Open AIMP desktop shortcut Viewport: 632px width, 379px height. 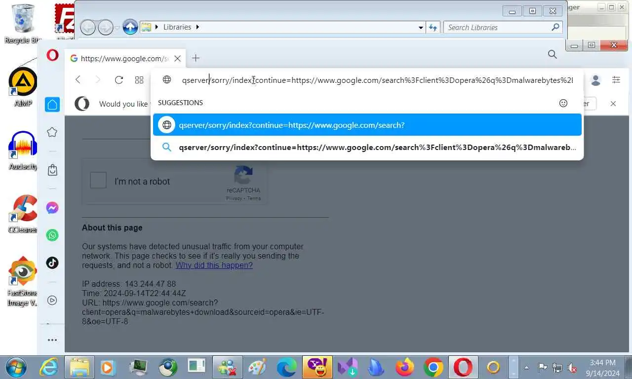click(x=23, y=87)
